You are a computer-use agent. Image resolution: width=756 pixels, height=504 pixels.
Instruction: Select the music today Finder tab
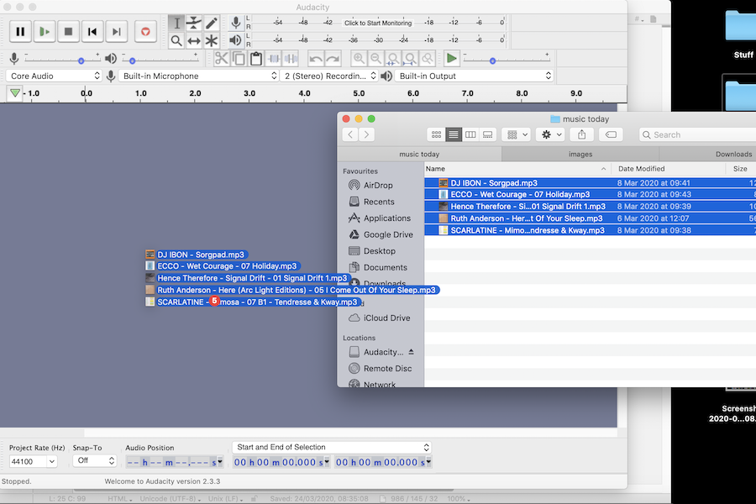pyautogui.click(x=419, y=155)
